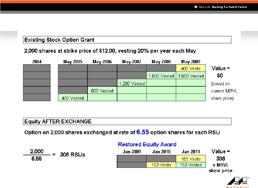
Task: Select the "Equity AFTER EXCHANGE" title box
Action: pyautogui.click(x=127, y=122)
